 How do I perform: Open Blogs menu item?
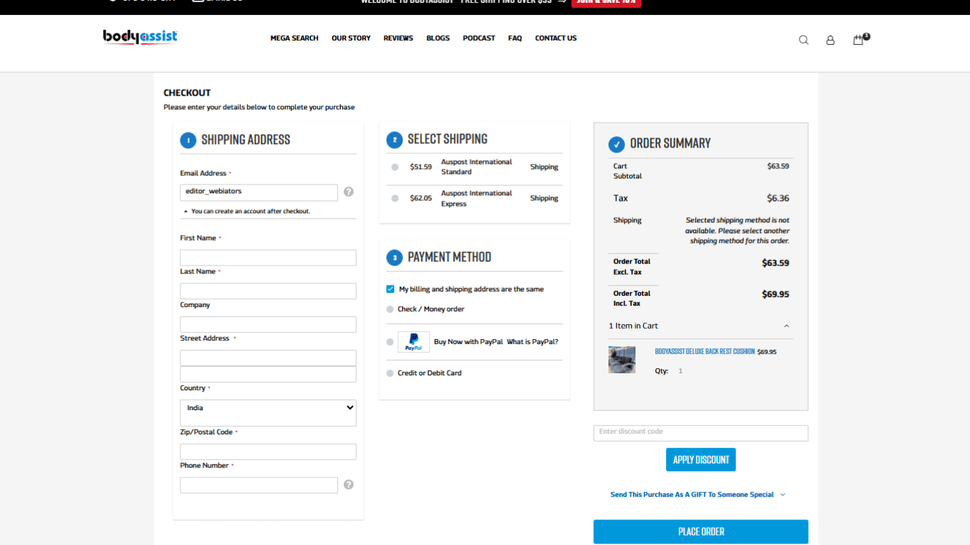click(x=438, y=38)
